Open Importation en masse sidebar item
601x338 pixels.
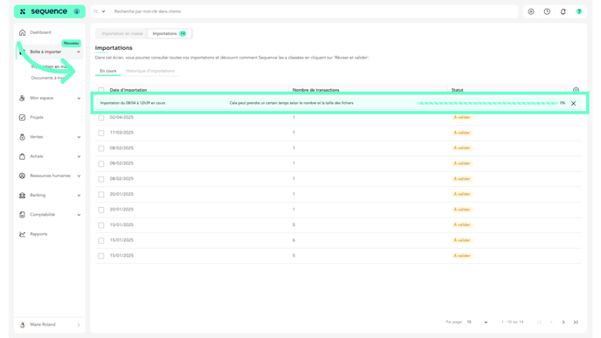click(52, 66)
